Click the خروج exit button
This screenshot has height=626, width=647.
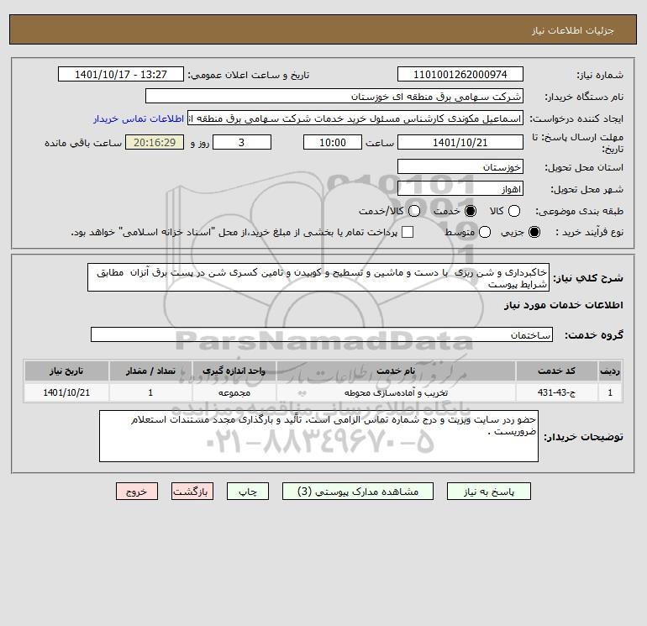[137, 492]
